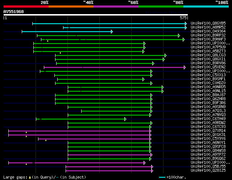Click the AV551968 query name label

[x=14, y=12]
